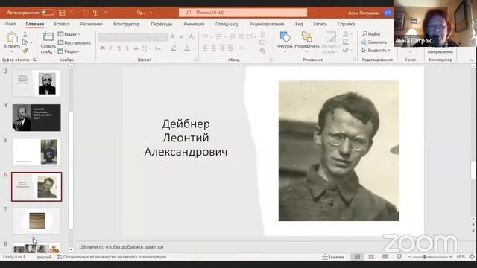
Task: Open the Файл menu
Action: pos(10,24)
